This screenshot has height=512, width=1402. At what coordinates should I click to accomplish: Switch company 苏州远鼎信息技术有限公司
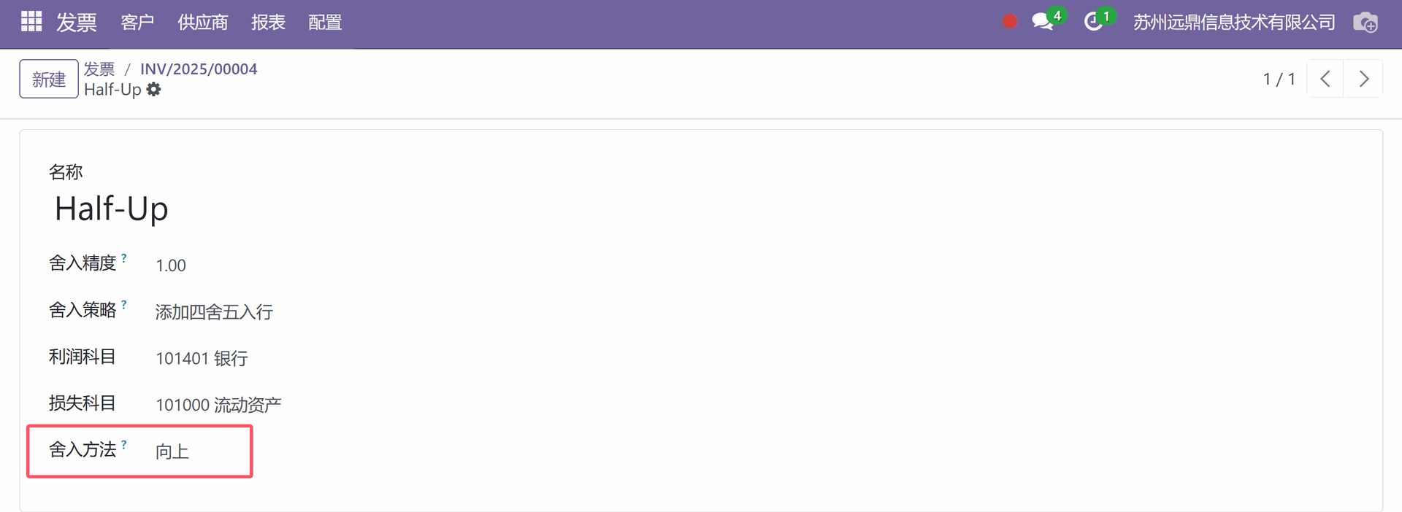click(1234, 23)
